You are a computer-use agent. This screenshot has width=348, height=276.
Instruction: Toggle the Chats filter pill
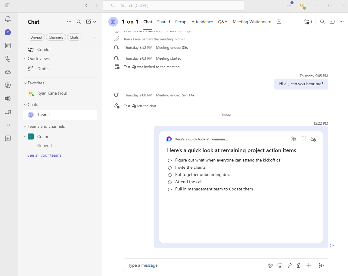click(74, 37)
